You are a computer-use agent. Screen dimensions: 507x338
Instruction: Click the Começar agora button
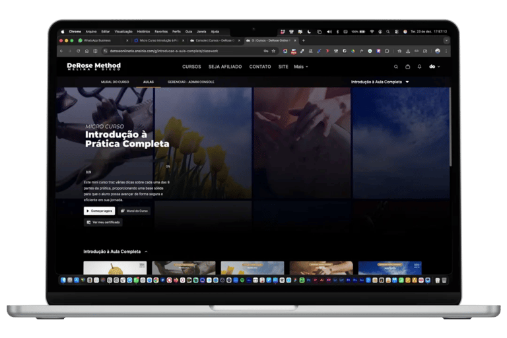coord(99,211)
